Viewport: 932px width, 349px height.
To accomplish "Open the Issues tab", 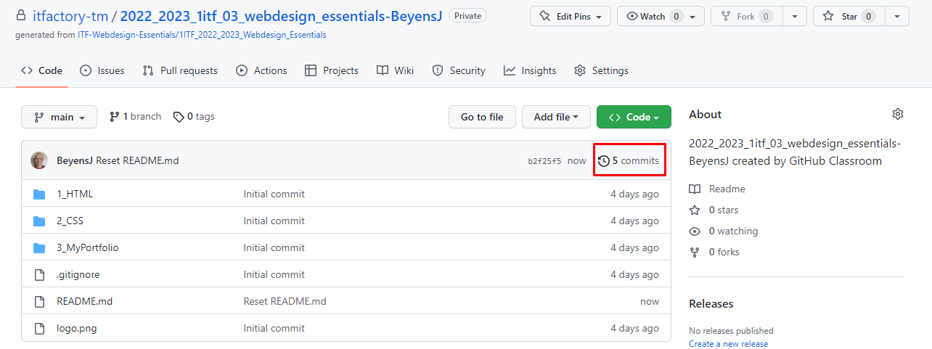I will pyautogui.click(x=102, y=70).
